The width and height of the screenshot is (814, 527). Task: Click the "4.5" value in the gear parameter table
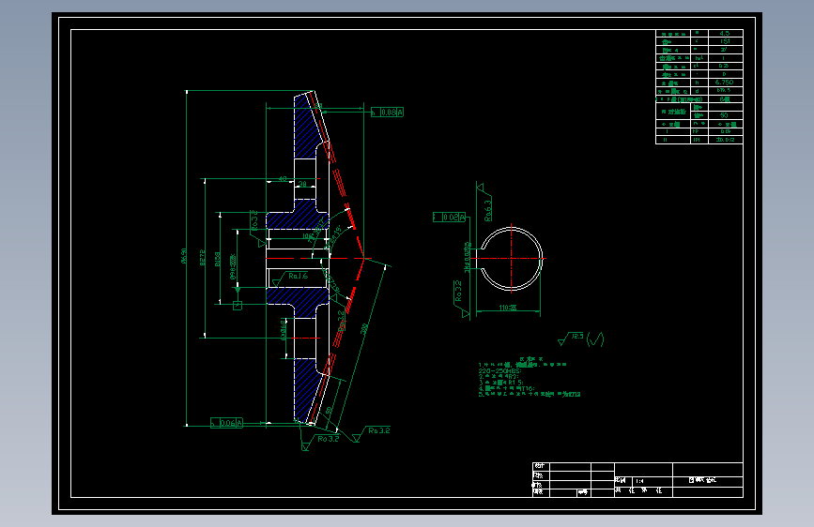725,33
